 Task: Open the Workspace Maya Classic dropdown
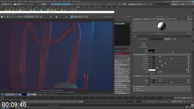[x=181, y=2]
